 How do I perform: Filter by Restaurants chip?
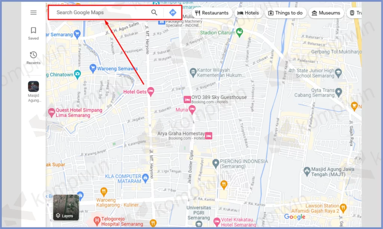click(x=212, y=13)
